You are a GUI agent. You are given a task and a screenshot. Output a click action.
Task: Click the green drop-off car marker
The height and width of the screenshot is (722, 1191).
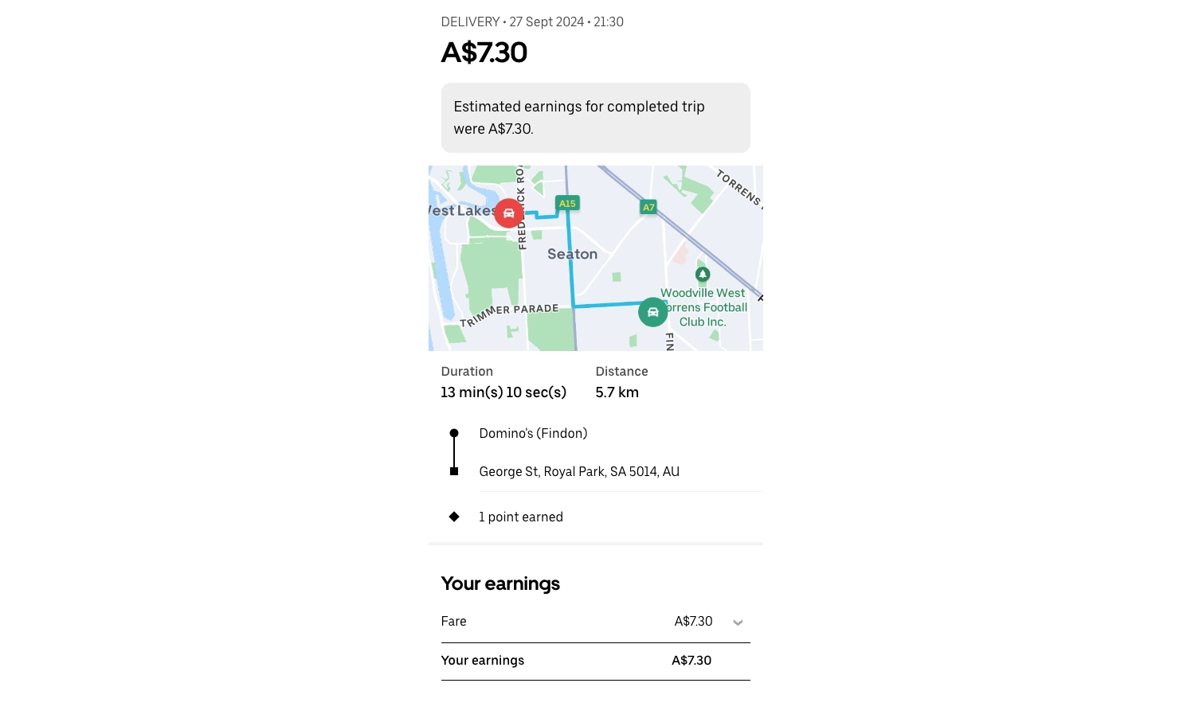[x=652, y=312]
